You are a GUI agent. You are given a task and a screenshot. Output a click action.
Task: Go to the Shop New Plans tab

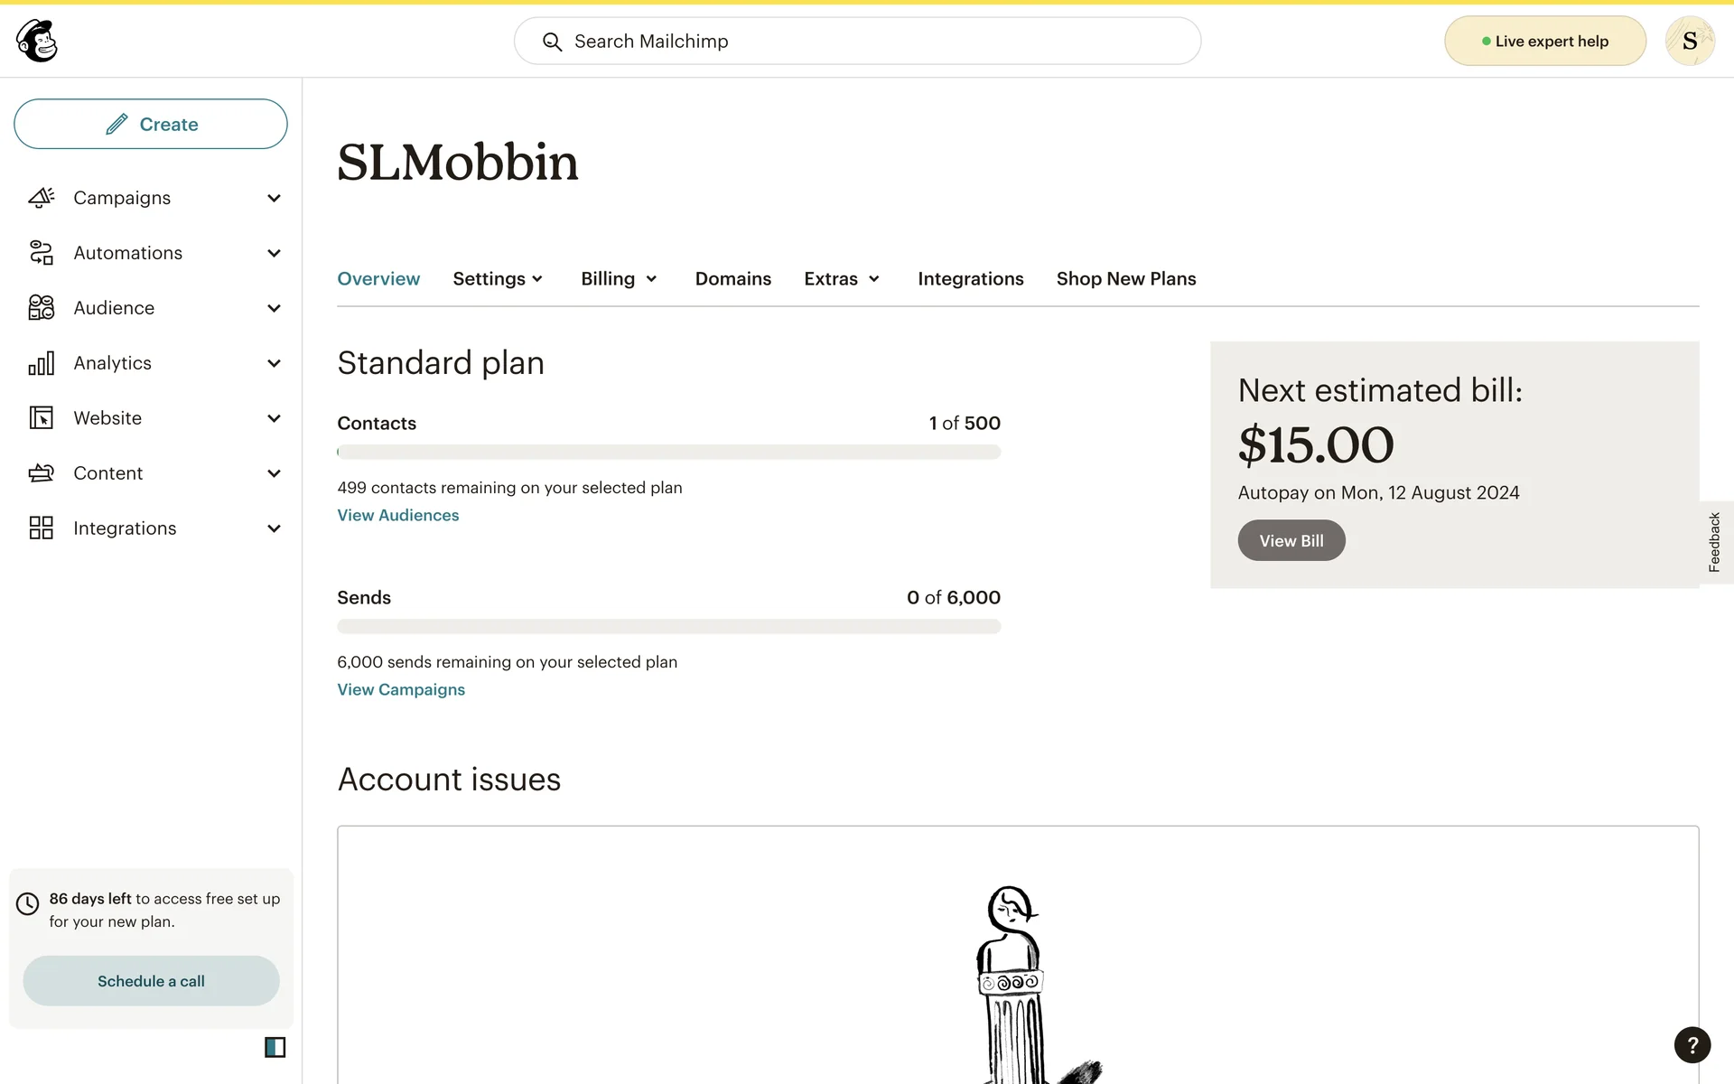pyautogui.click(x=1125, y=279)
